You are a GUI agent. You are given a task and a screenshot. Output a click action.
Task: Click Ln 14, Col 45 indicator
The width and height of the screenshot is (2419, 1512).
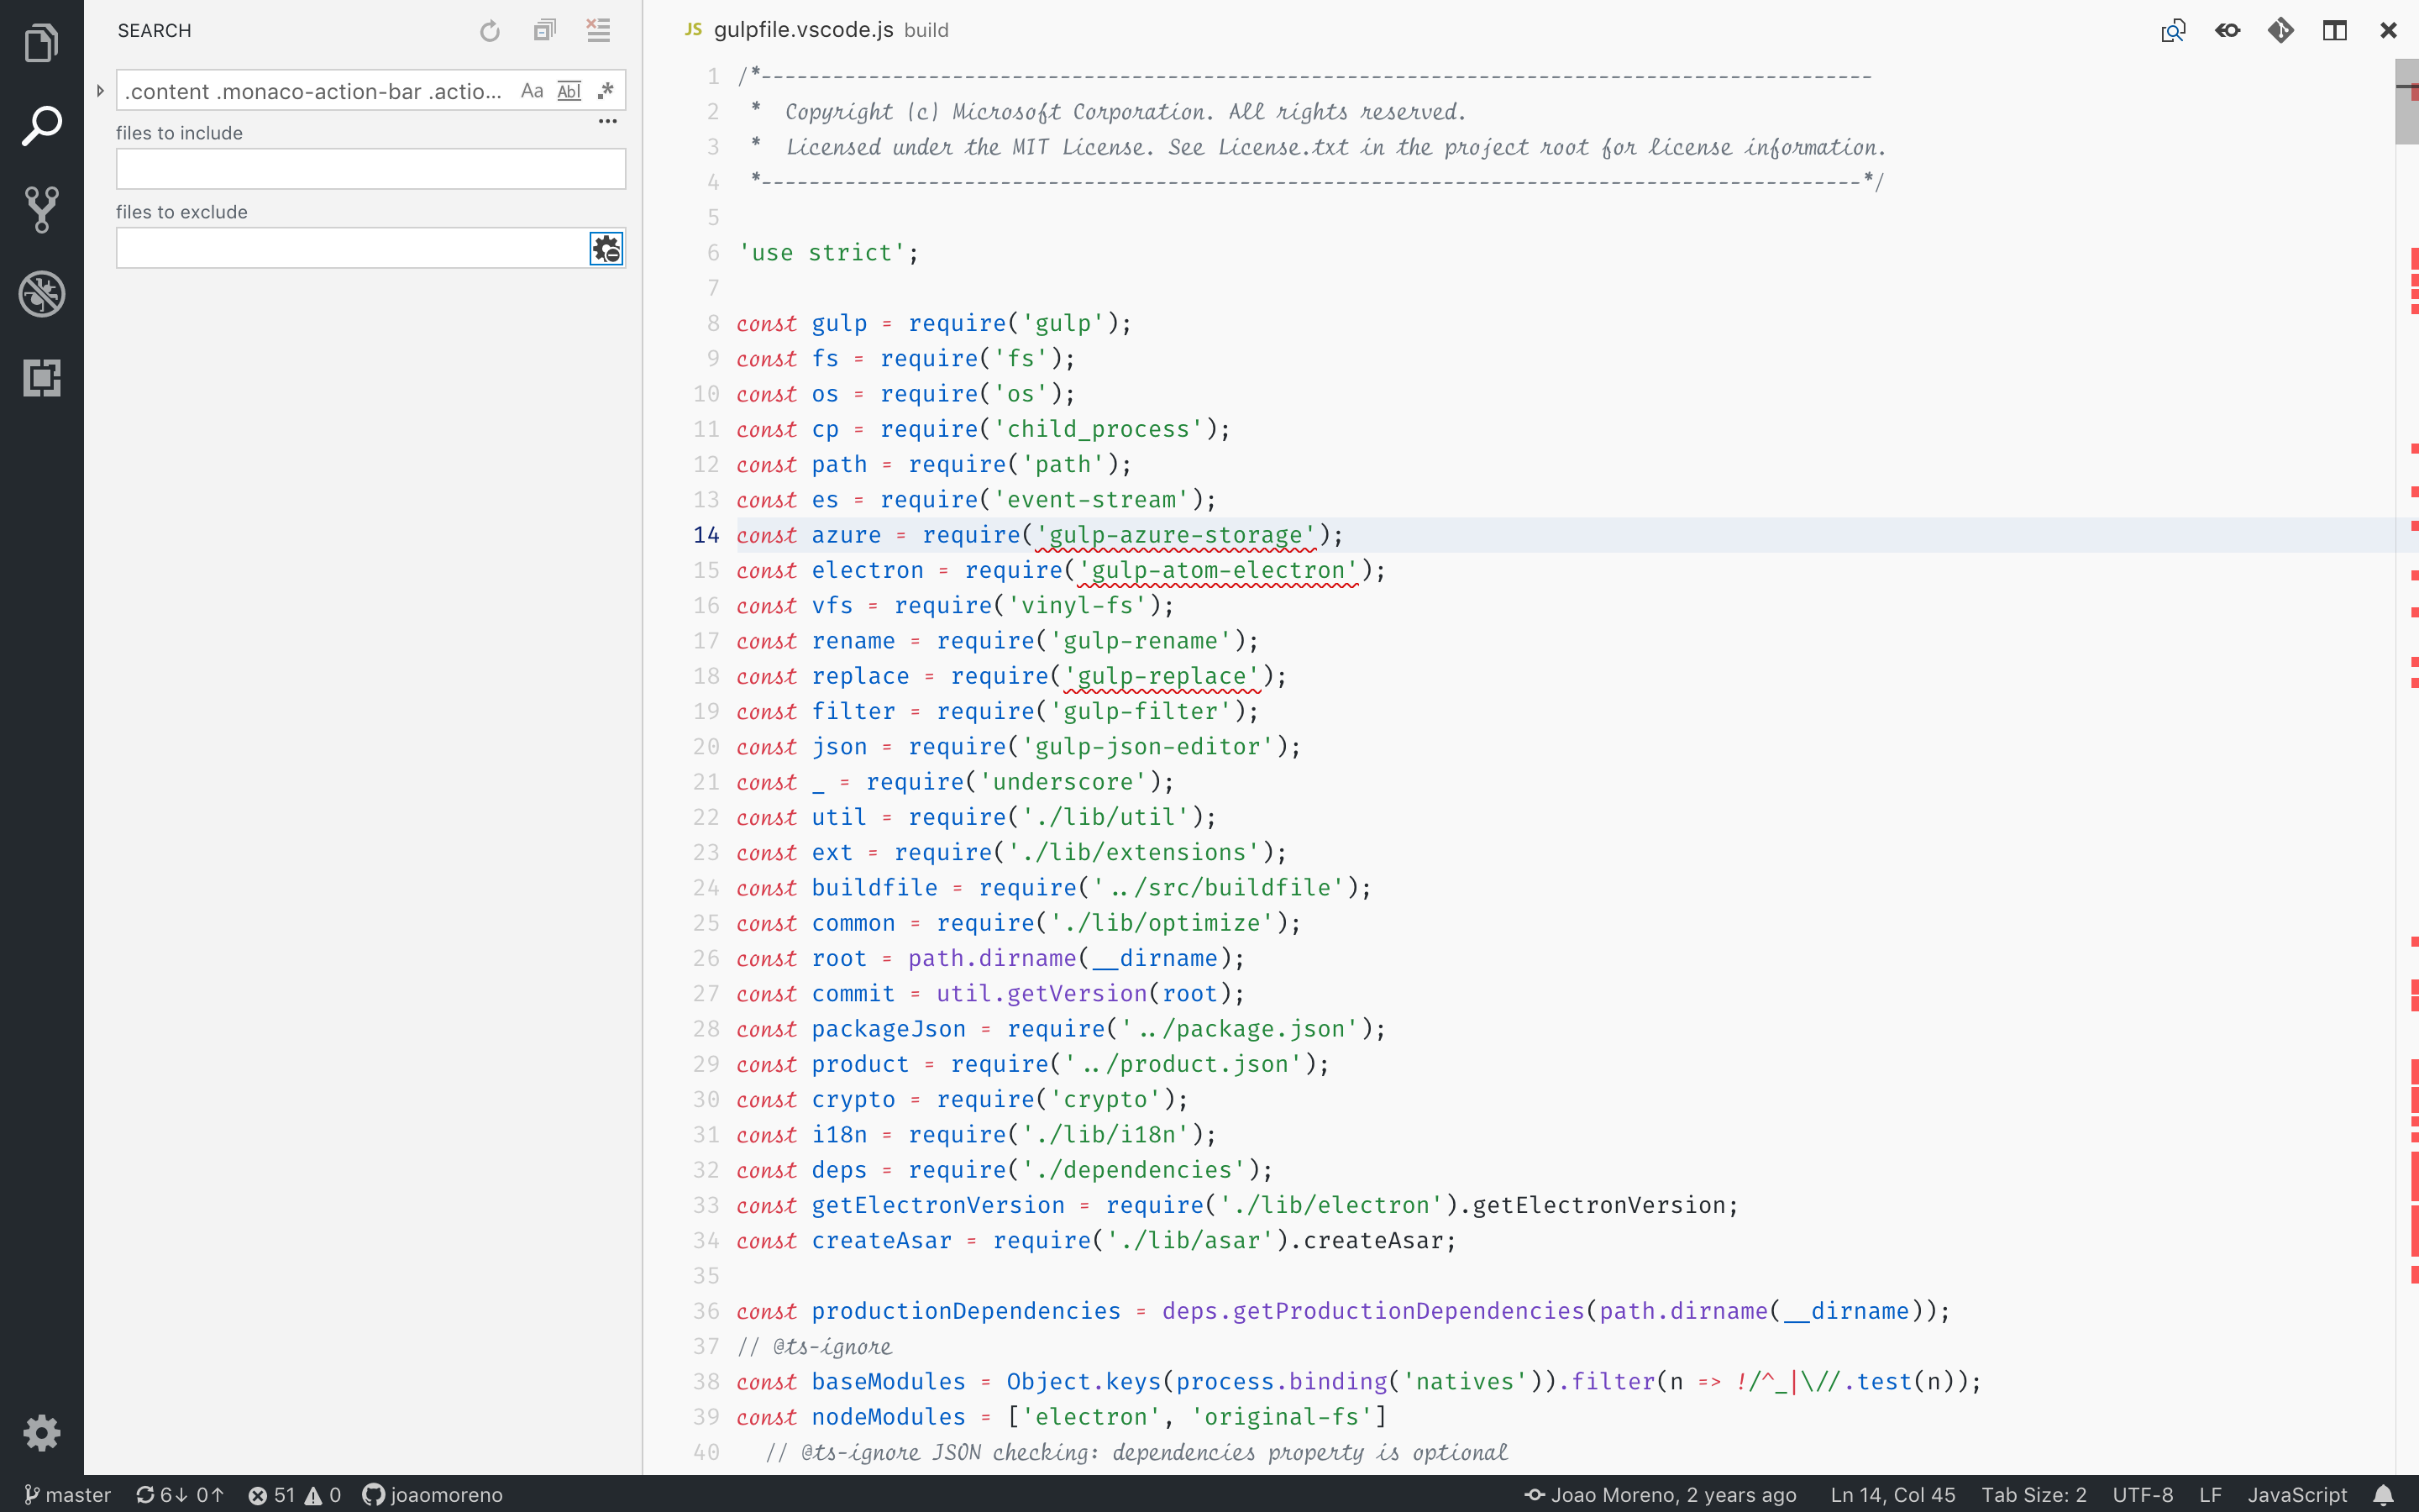tap(1892, 1494)
